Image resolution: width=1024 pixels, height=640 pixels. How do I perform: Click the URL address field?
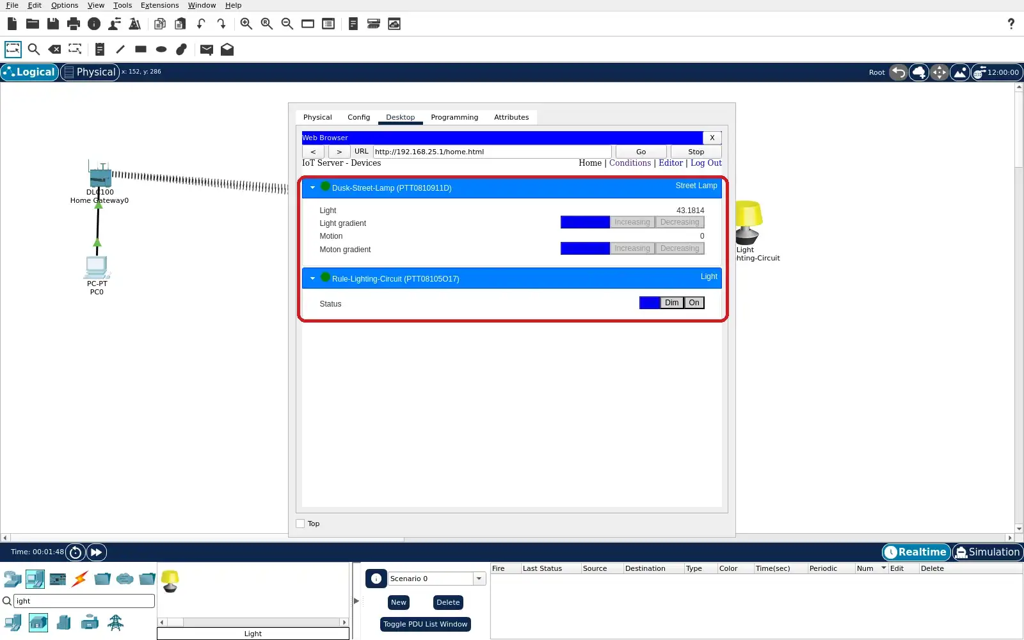492,152
